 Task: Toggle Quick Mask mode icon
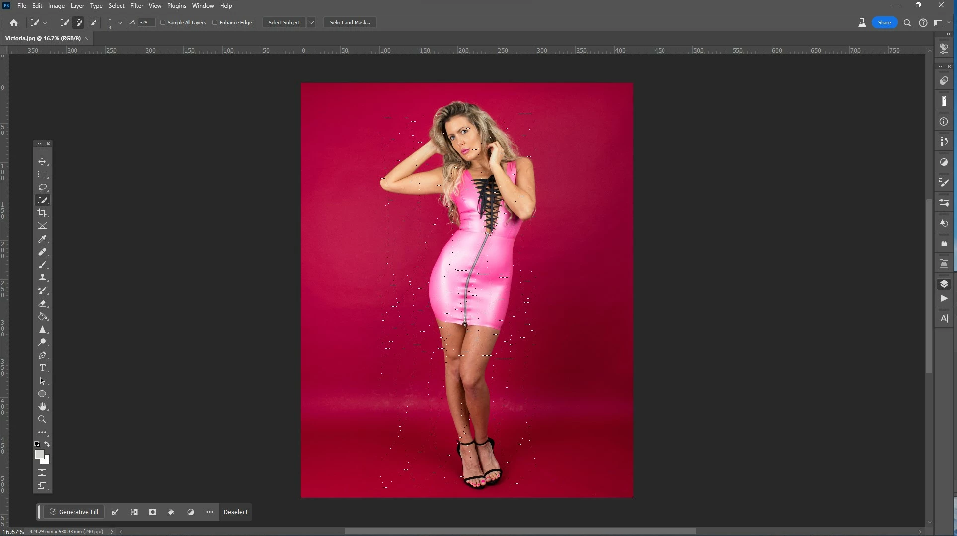42,473
